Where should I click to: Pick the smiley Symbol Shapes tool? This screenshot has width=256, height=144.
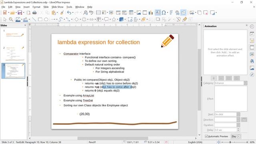(x=84, y=20)
